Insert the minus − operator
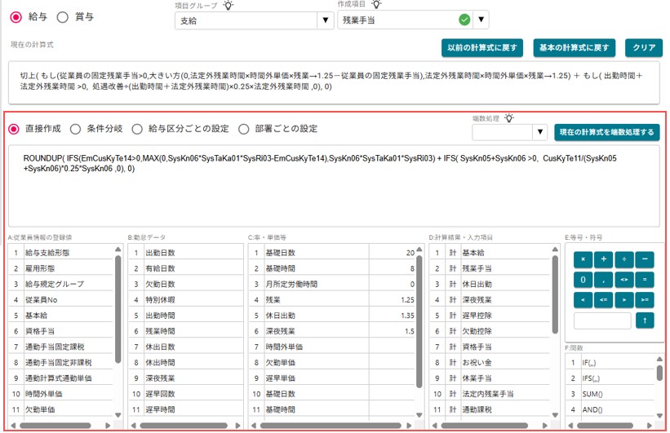This screenshot has height=433, width=670. (645, 259)
